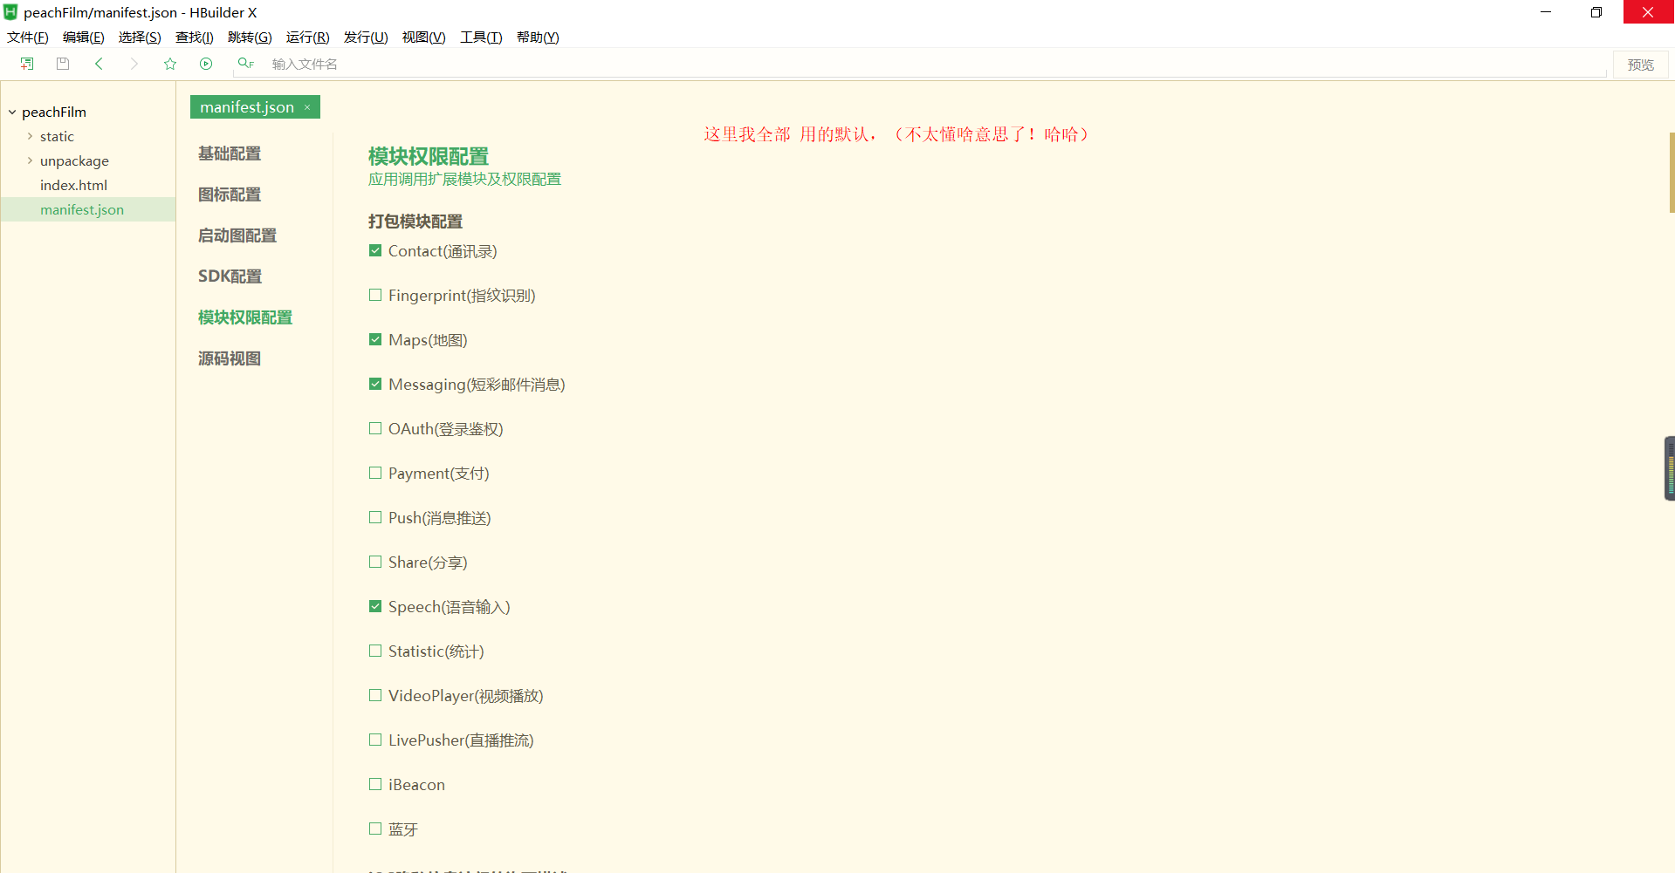The height and width of the screenshot is (873, 1675).
Task: Expand the static folder
Action: pyautogui.click(x=29, y=136)
